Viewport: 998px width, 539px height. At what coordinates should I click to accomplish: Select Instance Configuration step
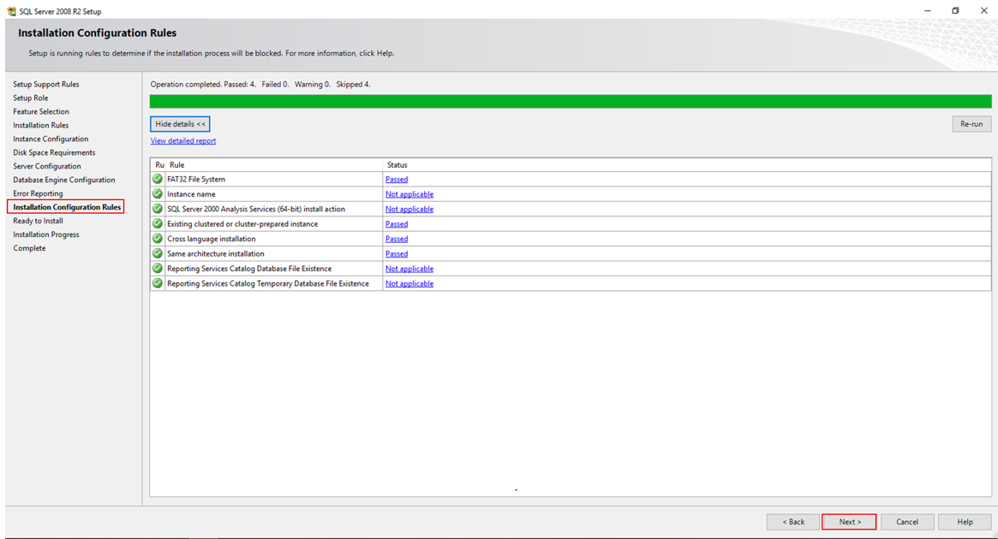(x=51, y=139)
